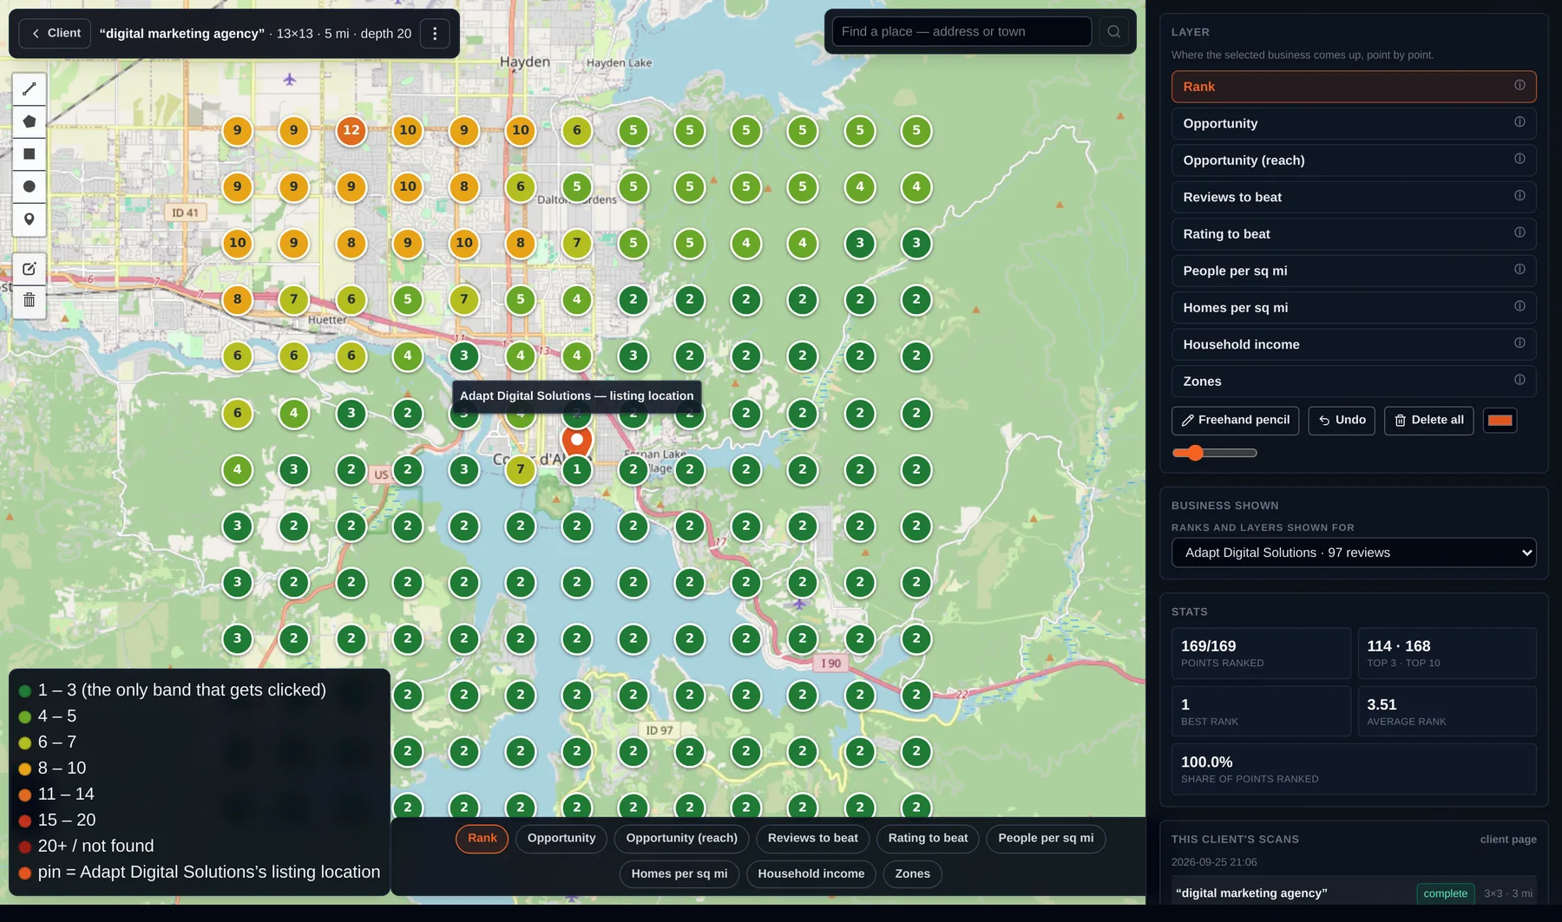Open the edit shapes tool
1562x922 pixels.
29,269
